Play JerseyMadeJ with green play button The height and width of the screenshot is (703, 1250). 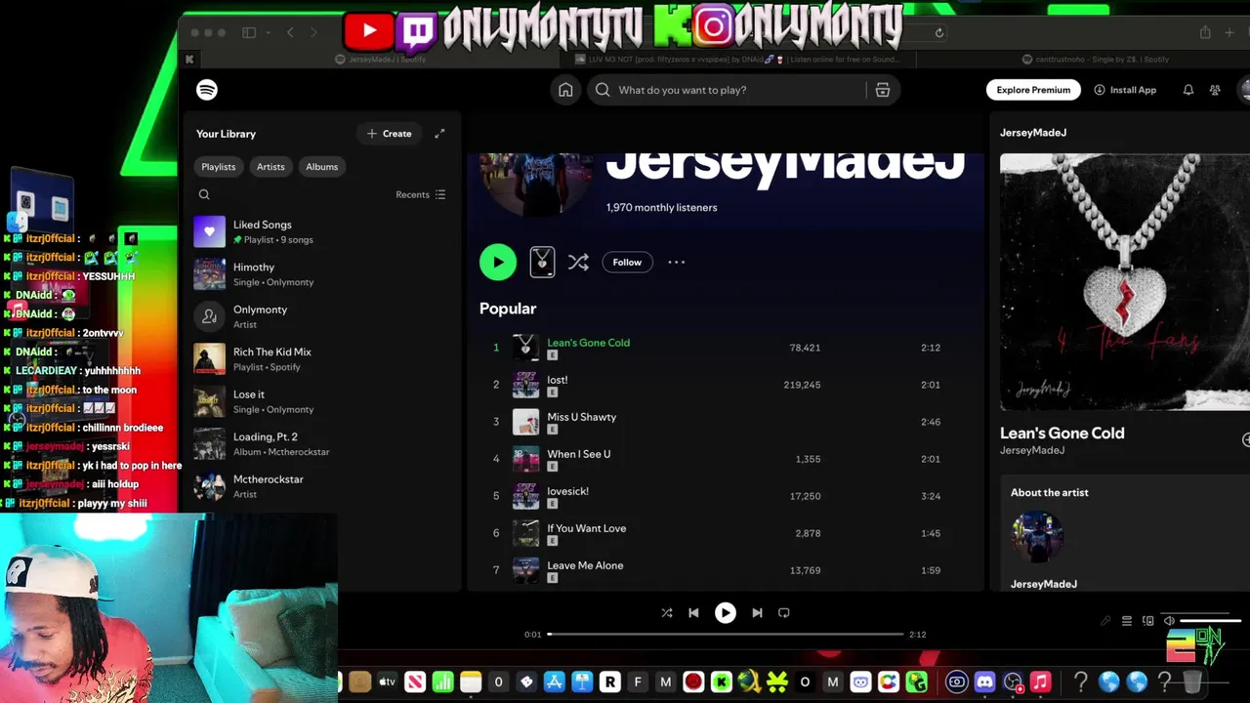click(498, 262)
